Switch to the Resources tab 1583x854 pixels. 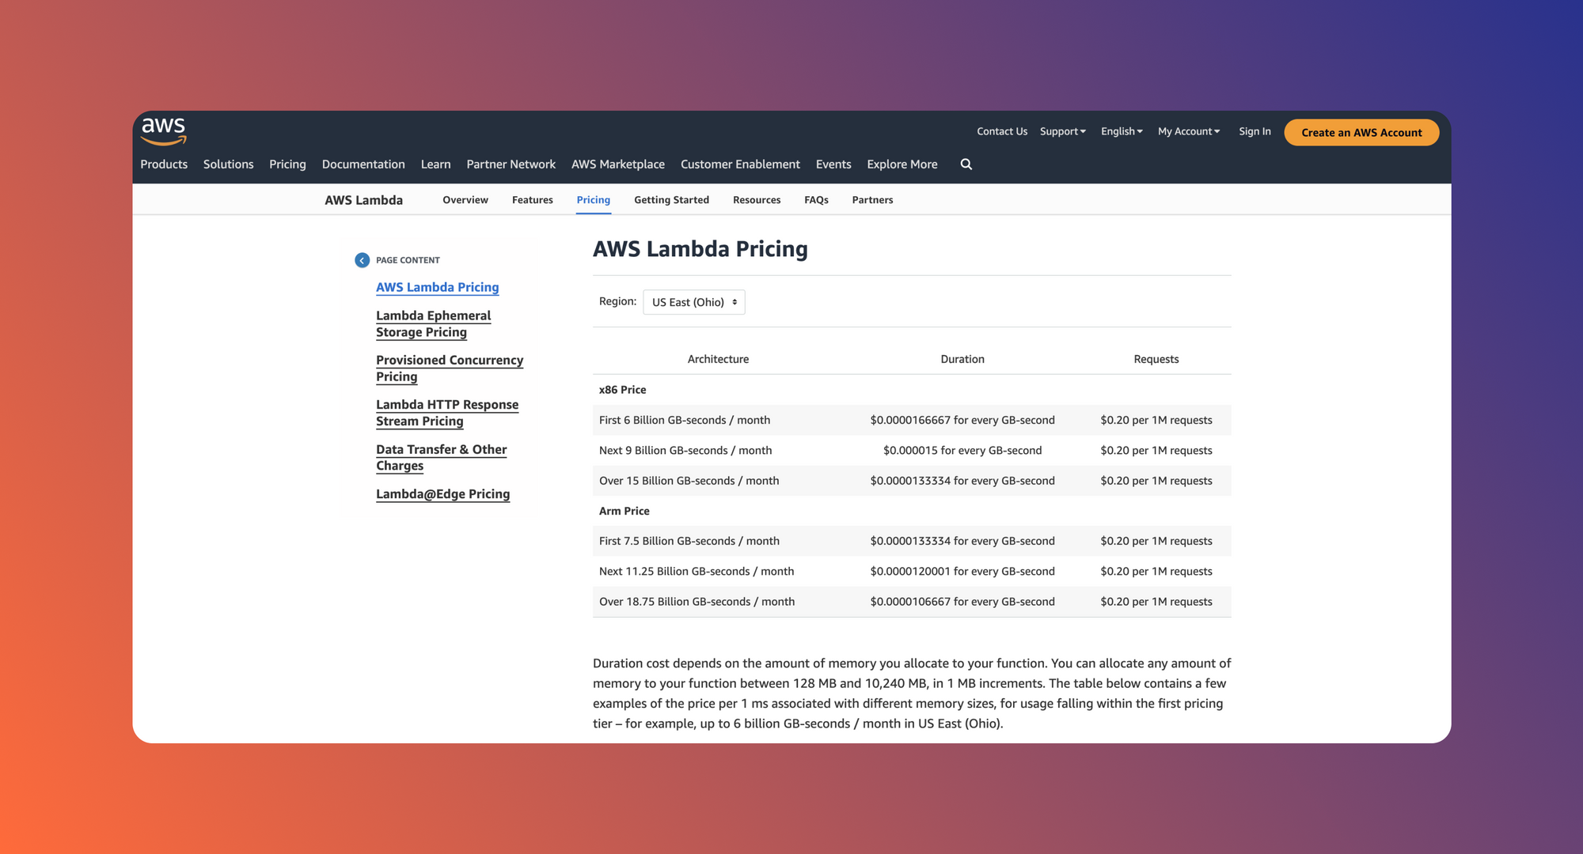(757, 200)
